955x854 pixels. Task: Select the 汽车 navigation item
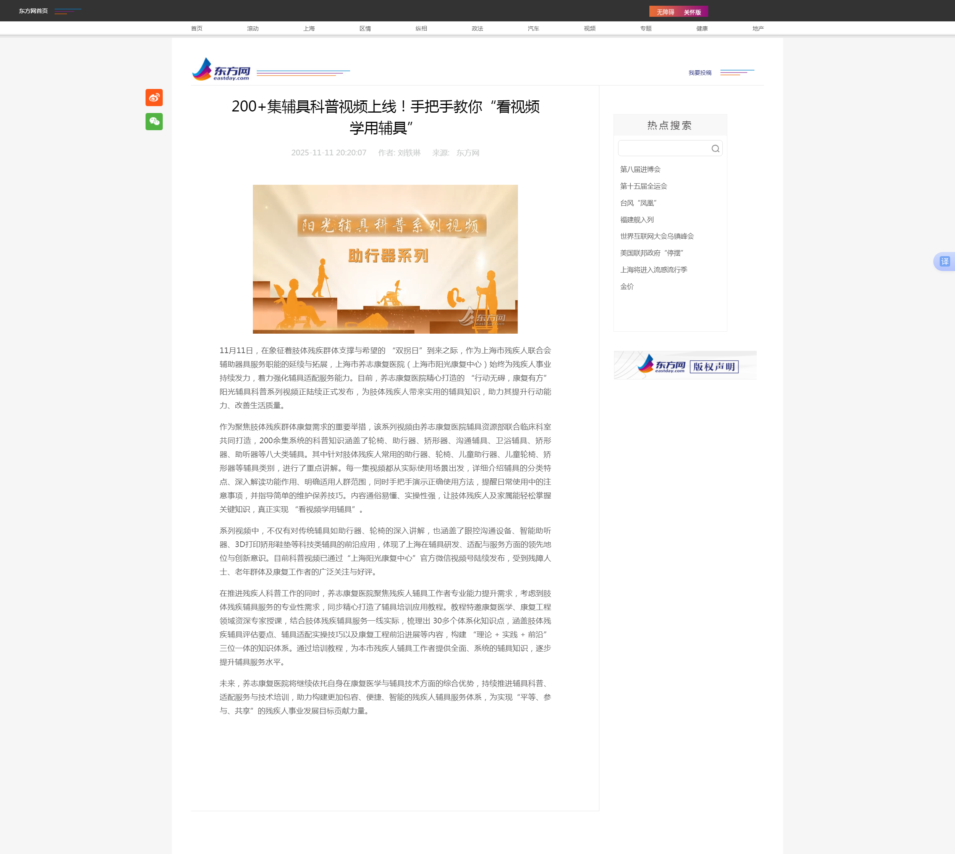(533, 29)
